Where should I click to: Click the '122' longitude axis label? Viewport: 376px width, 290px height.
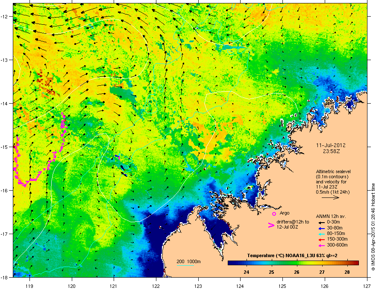point(156,286)
